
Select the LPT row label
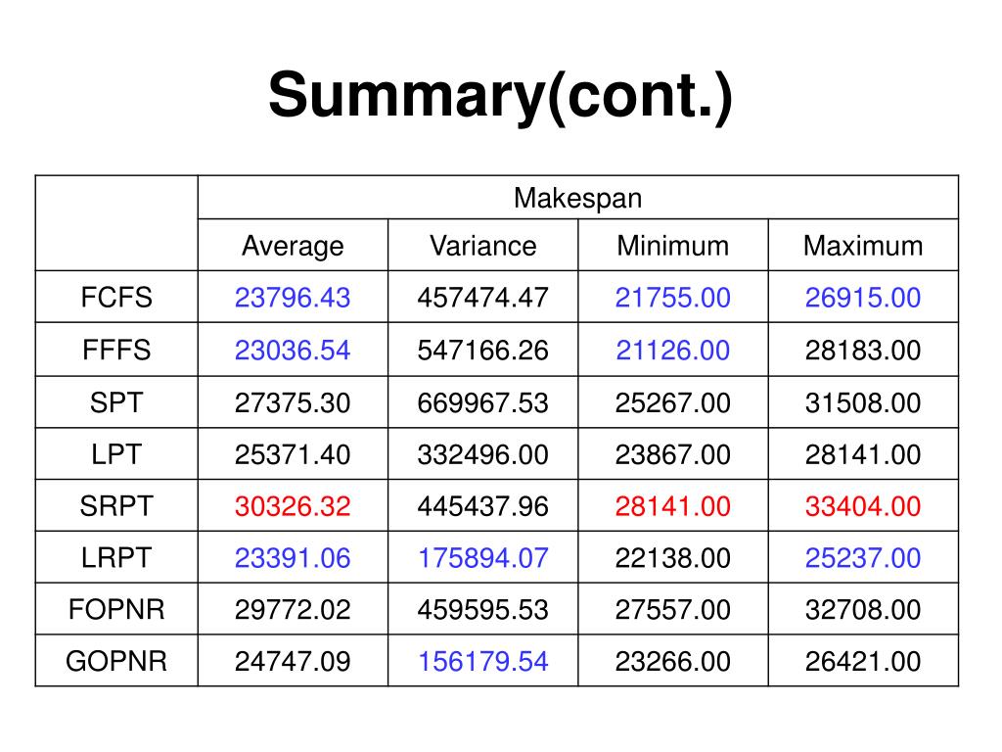tap(116, 454)
